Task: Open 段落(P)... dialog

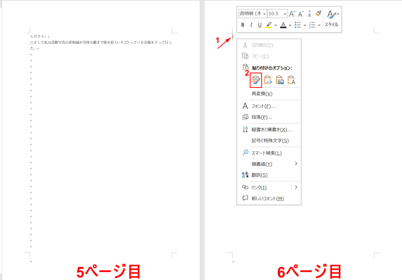Action: 269,117
